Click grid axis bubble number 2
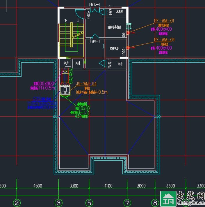This screenshot has width=205, height=207. click(17, 203)
